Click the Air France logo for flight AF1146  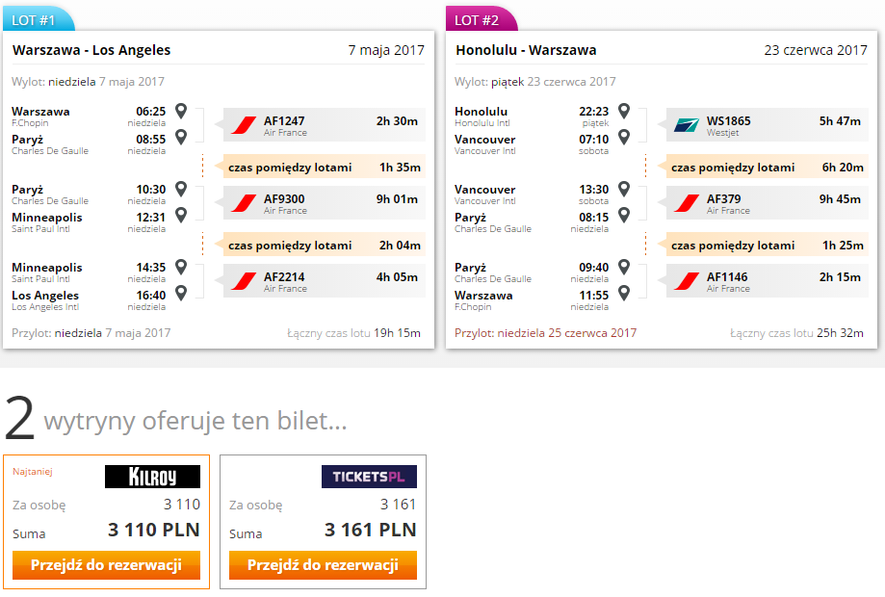[x=687, y=281]
